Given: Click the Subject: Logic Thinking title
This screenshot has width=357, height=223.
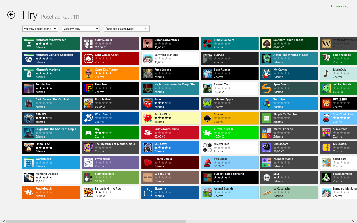Looking at the screenshot, I should tap(229, 174).
